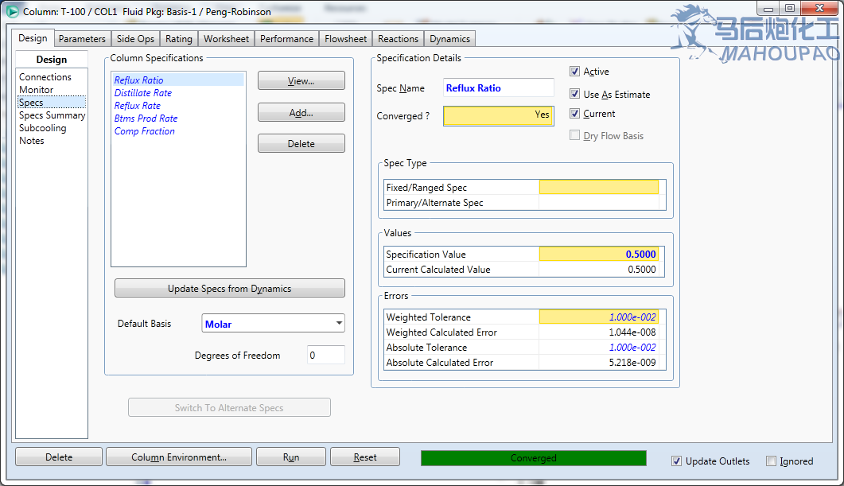Select Specs in the Design list
Viewport: 844px width, 486px height.
tap(52, 103)
